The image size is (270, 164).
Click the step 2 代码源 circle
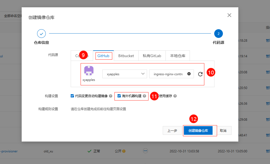(218, 34)
